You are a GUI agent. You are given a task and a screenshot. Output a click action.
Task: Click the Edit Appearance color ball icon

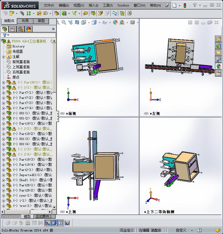[115, 22]
